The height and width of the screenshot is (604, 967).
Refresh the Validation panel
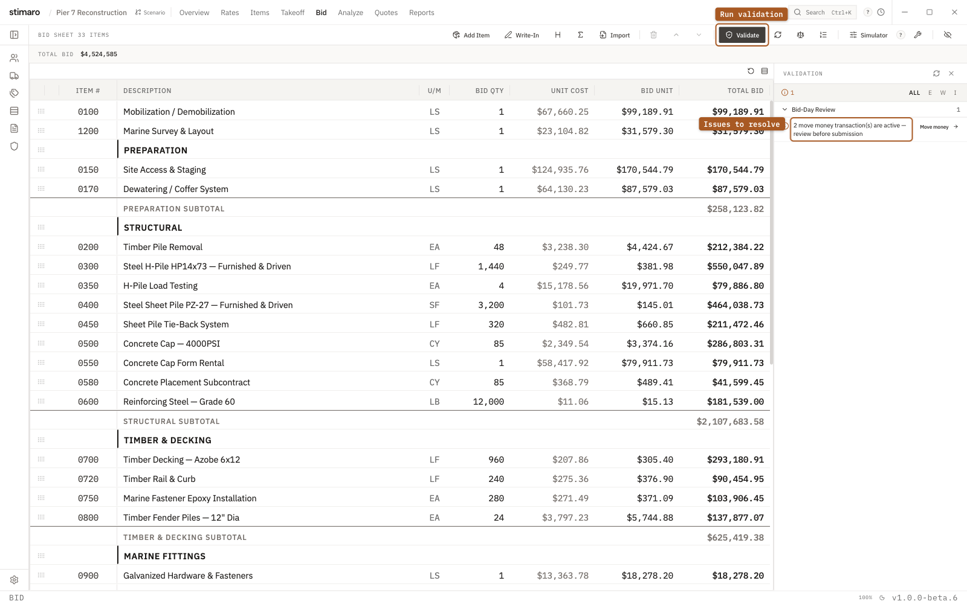coord(936,73)
